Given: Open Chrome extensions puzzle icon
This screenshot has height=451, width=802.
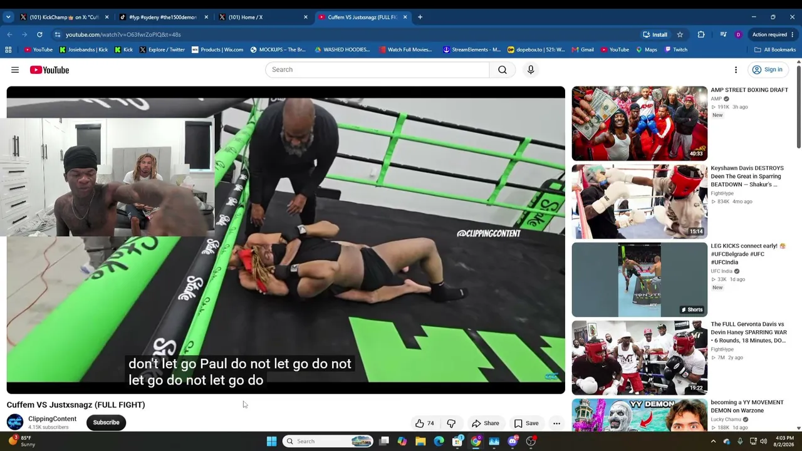Looking at the screenshot, I should tap(701, 34).
